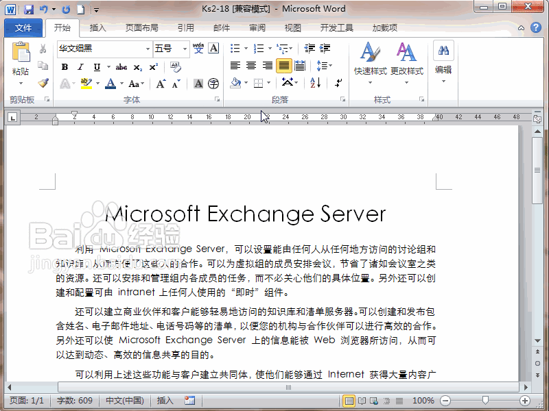Open the Change Case Aa dropdown
Viewport: 549px width, 411px height.
136,84
